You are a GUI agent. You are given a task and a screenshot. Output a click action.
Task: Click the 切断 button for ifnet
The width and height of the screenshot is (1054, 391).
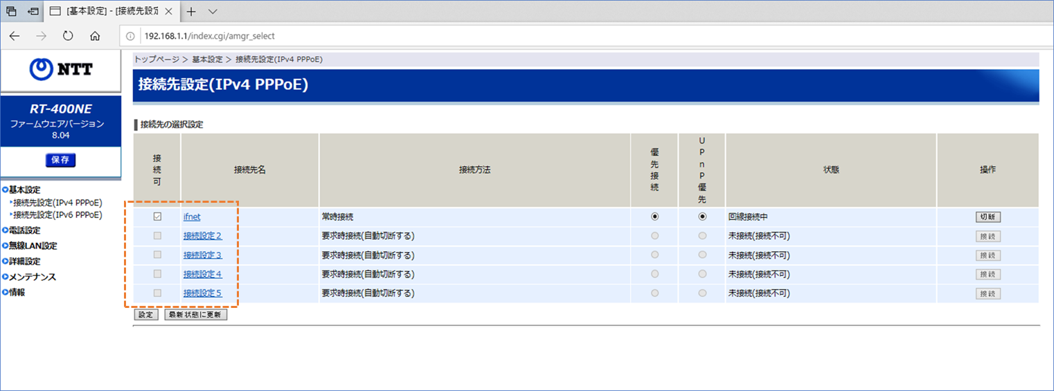[988, 217]
